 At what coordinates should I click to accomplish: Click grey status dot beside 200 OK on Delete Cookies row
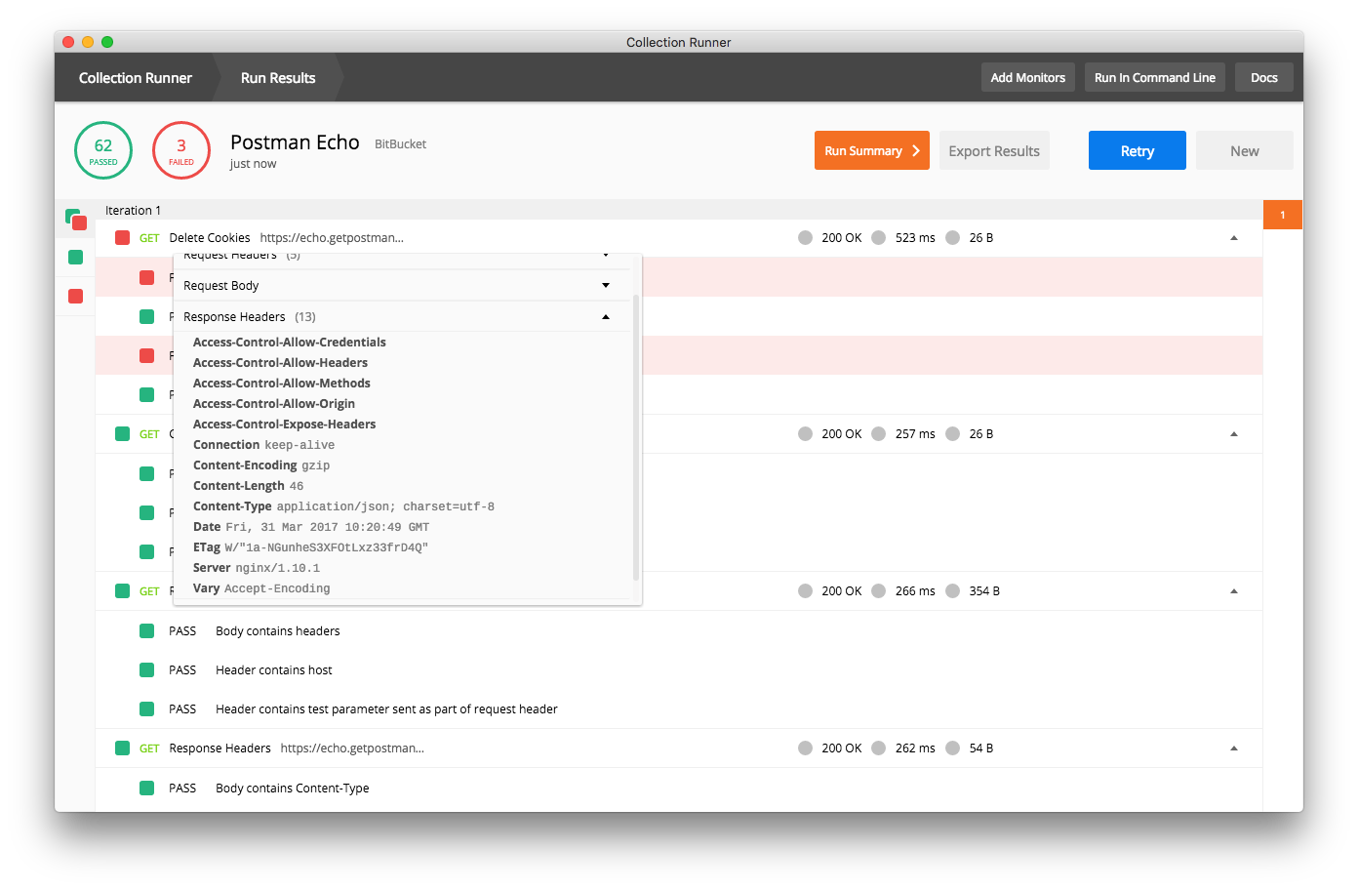(x=805, y=238)
